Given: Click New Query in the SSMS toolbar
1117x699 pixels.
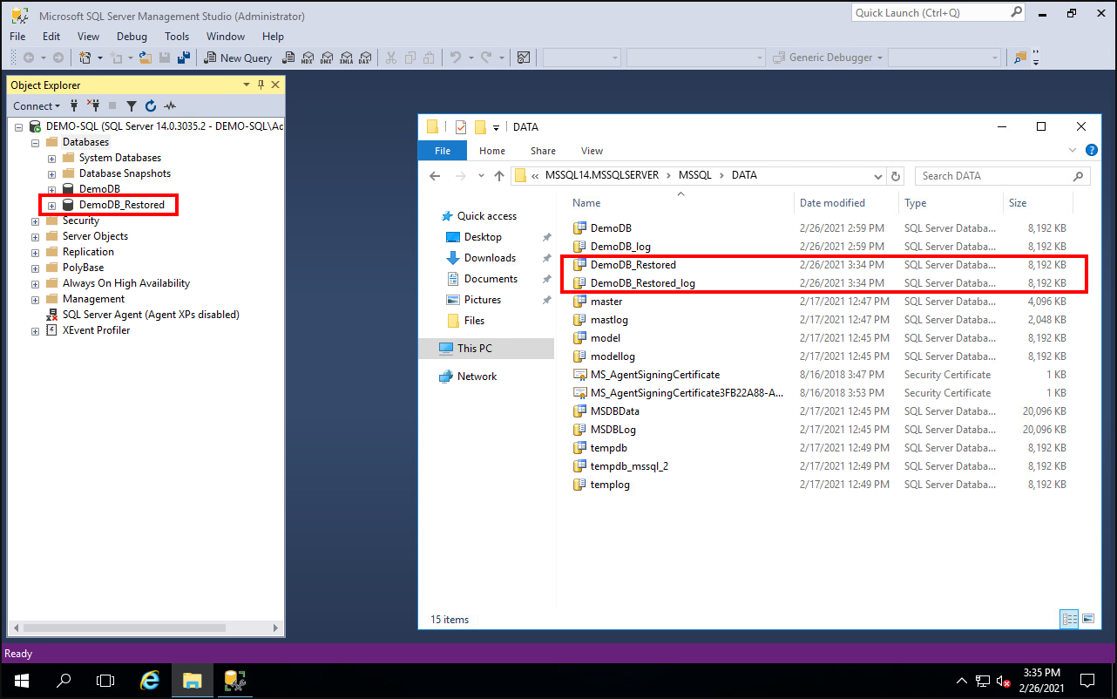Looking at the screenshot, I should [x=238, y=58].
